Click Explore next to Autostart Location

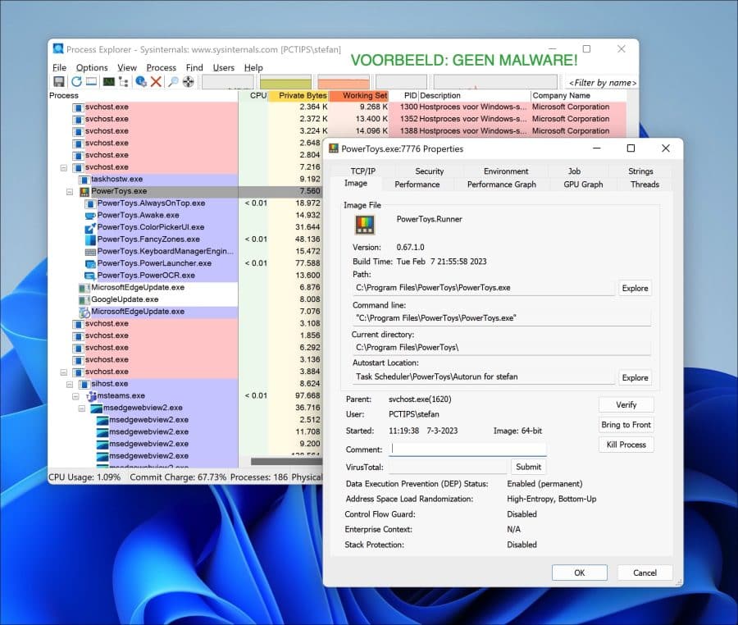tap(635, 377)
